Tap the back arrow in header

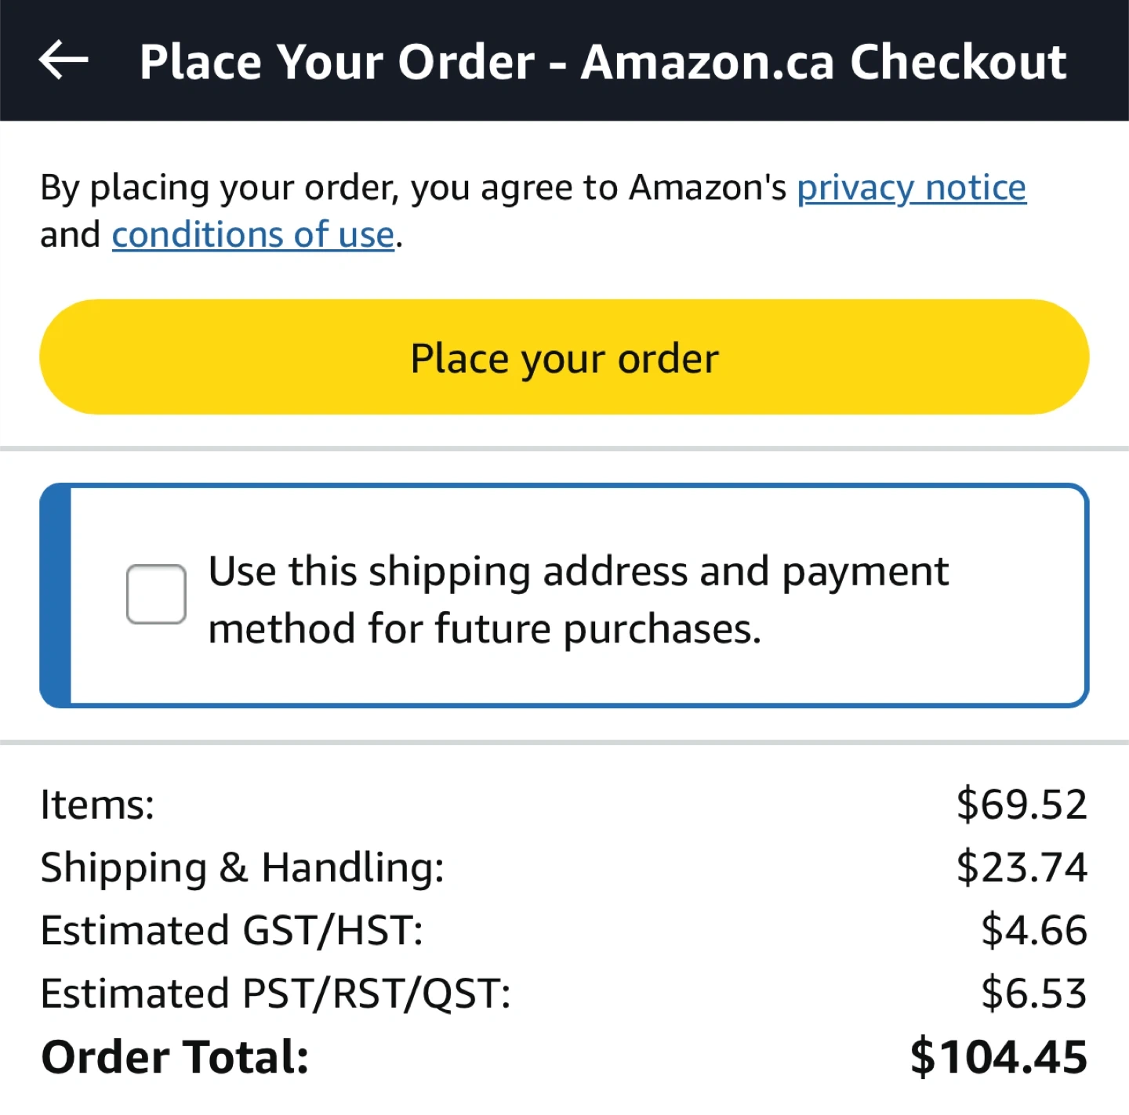click(x=64, y=60)
